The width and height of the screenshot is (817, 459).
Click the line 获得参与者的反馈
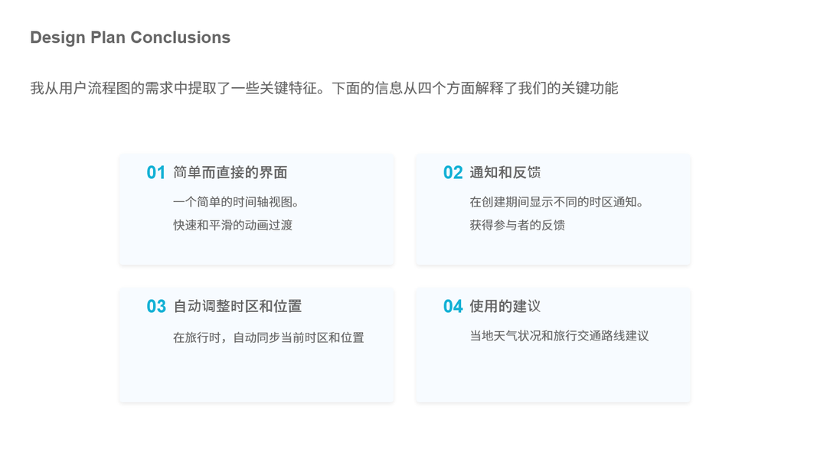click(518, 225)
